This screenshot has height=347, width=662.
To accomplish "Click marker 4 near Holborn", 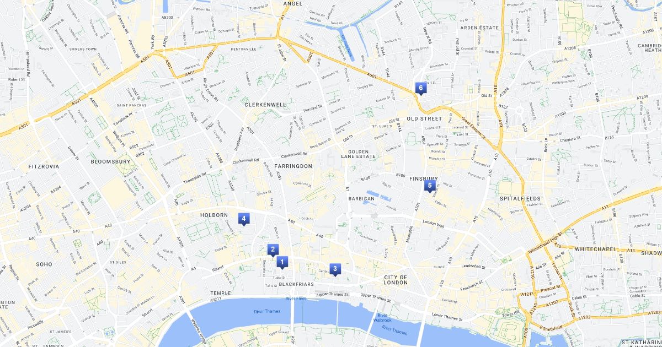I will [x=243, y=219].
